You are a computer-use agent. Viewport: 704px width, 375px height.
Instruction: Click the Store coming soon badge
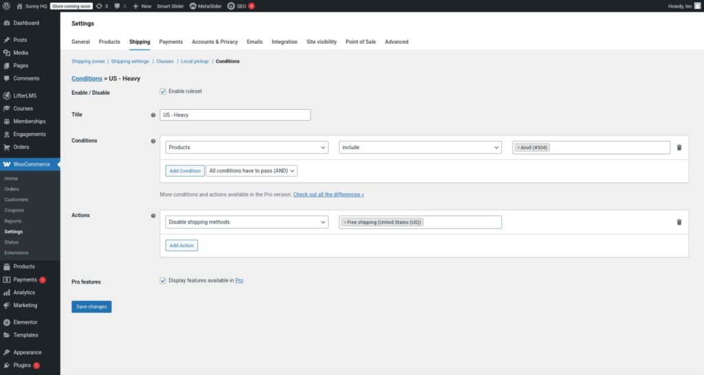coord(71,6)
